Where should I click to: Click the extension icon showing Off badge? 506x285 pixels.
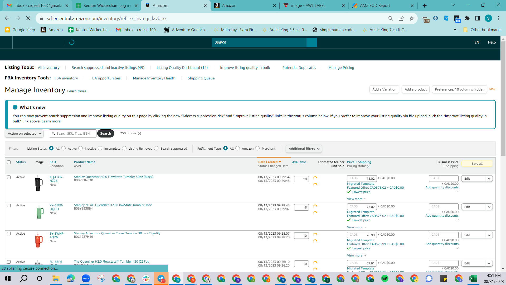tap(426, 19)
